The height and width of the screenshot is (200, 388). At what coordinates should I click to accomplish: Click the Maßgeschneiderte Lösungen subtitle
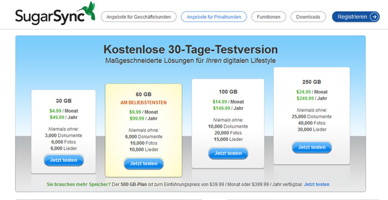191,61
